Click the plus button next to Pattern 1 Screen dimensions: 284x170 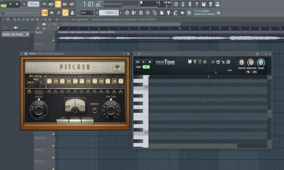[x=121, y=13]
